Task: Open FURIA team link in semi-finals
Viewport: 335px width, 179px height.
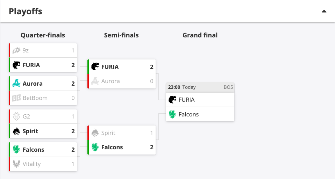Action: [110, 67]
